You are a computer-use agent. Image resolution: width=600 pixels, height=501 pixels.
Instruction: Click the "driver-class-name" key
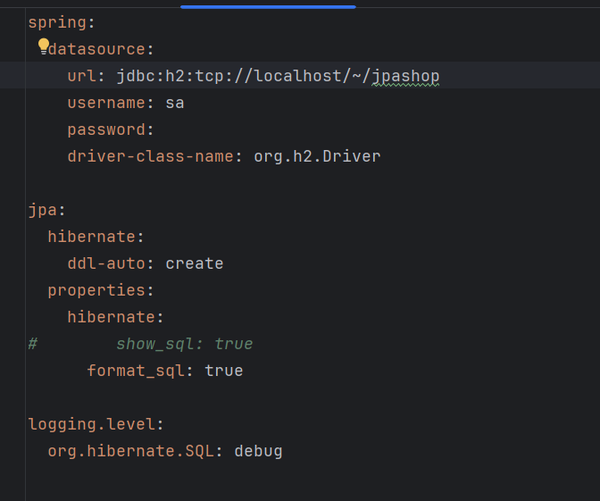point(150,156)
